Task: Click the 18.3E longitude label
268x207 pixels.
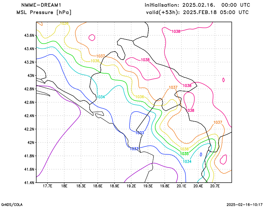Action: (x=81, y=186)
